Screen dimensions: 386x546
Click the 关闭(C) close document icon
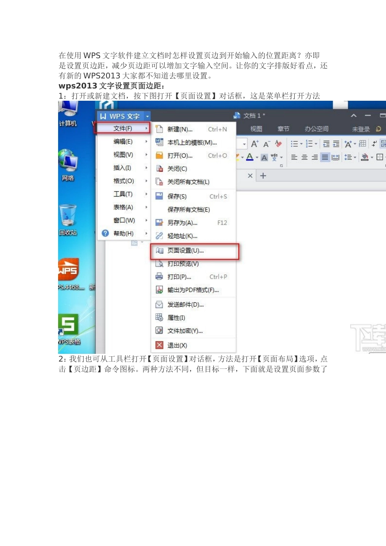(159, 169)
